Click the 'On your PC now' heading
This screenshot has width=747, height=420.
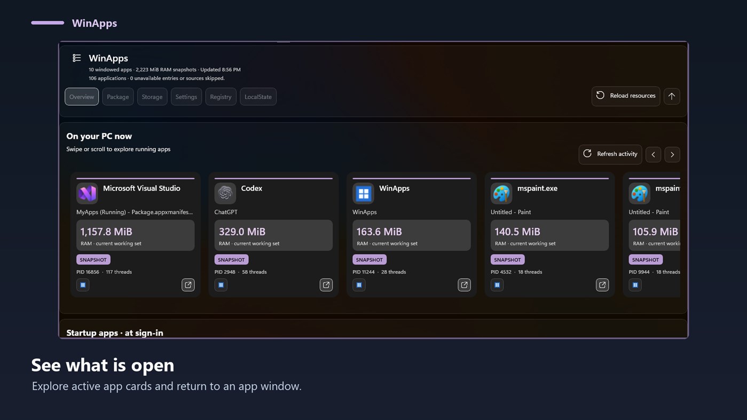[99, 136]
